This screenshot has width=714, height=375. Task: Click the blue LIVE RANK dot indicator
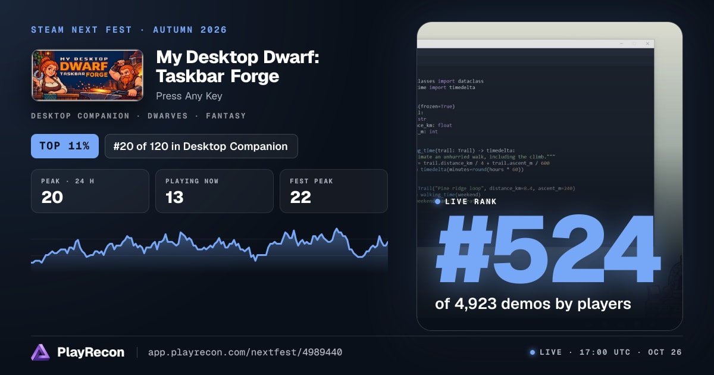(x=438, y=202)
